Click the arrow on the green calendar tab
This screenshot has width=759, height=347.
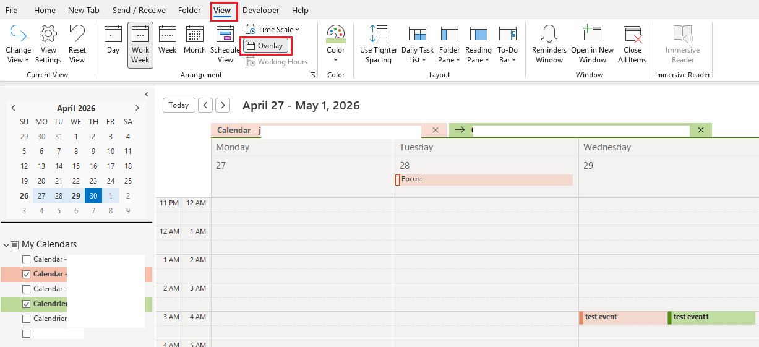[x=460, y=130]
